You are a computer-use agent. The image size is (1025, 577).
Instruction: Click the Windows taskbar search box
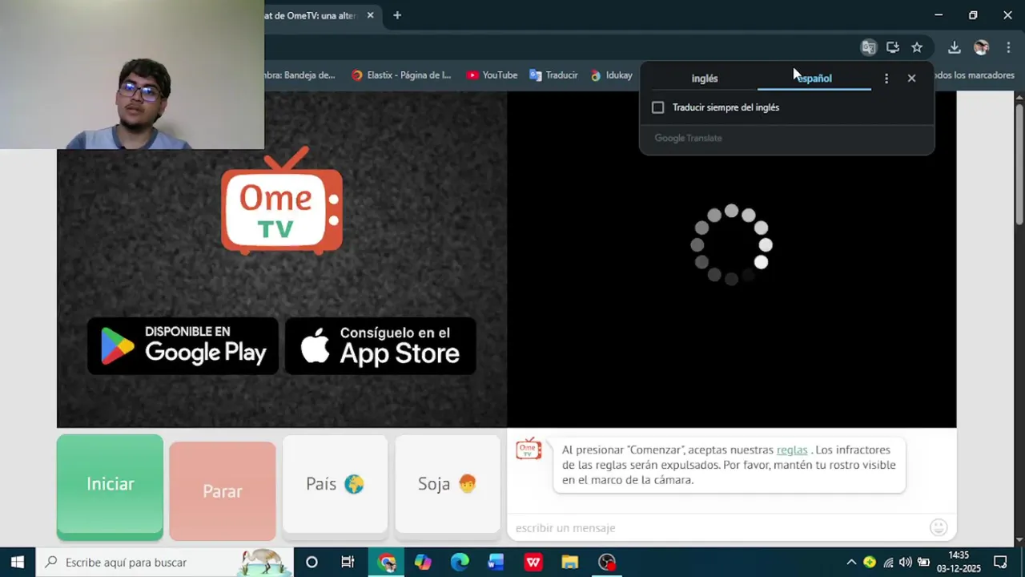[x=164, y=562]
